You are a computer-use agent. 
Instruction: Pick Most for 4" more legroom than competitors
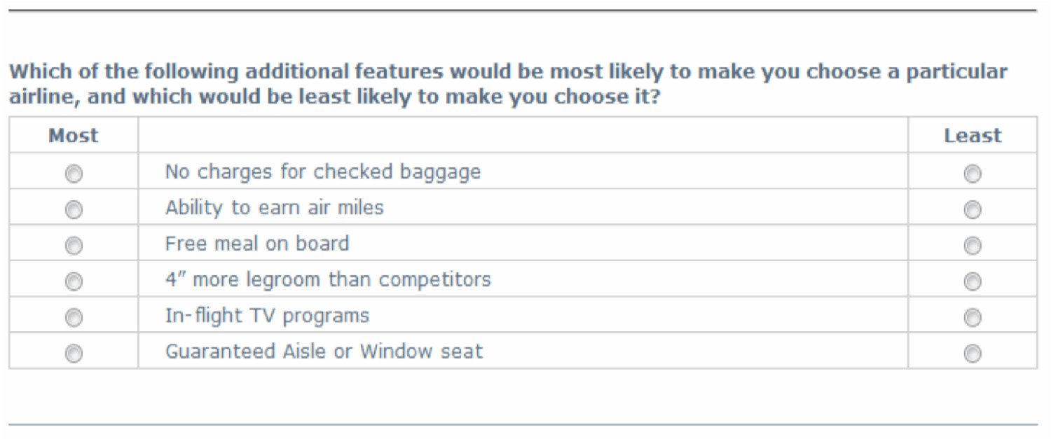pos(74,281)
